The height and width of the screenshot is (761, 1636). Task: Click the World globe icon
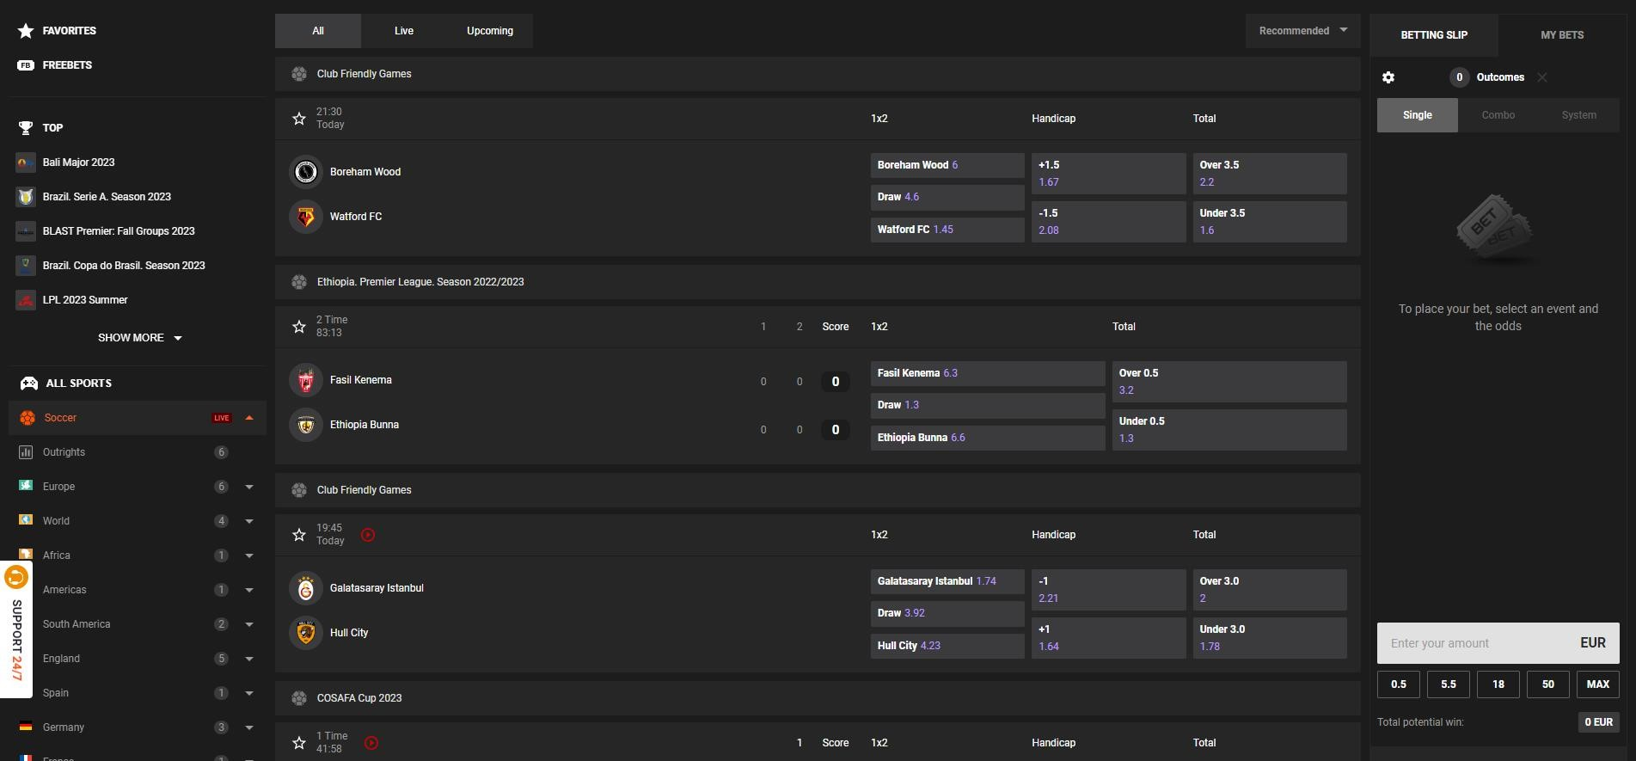[x=26, y=520]
